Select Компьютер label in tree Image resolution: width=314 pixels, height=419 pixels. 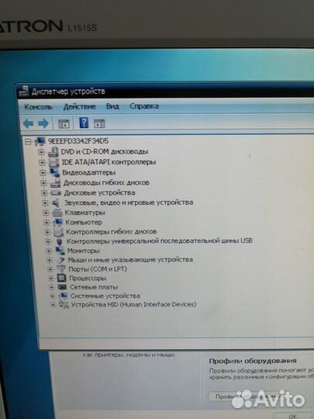point(84,223)
